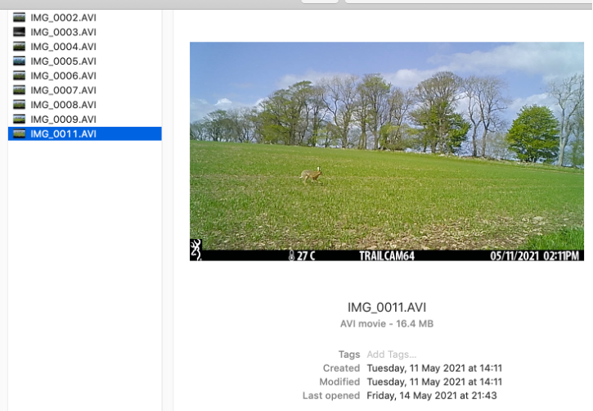Select the IMG_0007.AVI file icon
This screenshot has height=411, width=593.
point(20,90)
